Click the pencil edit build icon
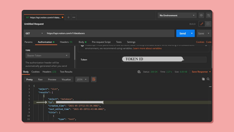Screen dimensions: 234x132 [x=202, y=24]
